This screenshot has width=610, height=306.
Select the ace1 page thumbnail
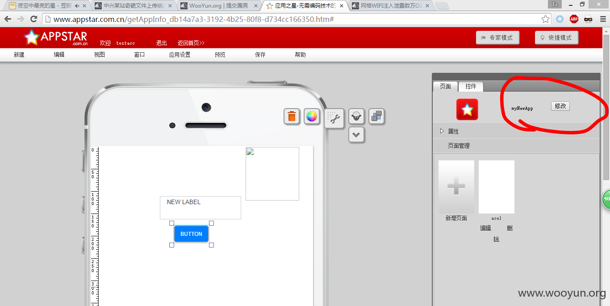pos(497,187)
